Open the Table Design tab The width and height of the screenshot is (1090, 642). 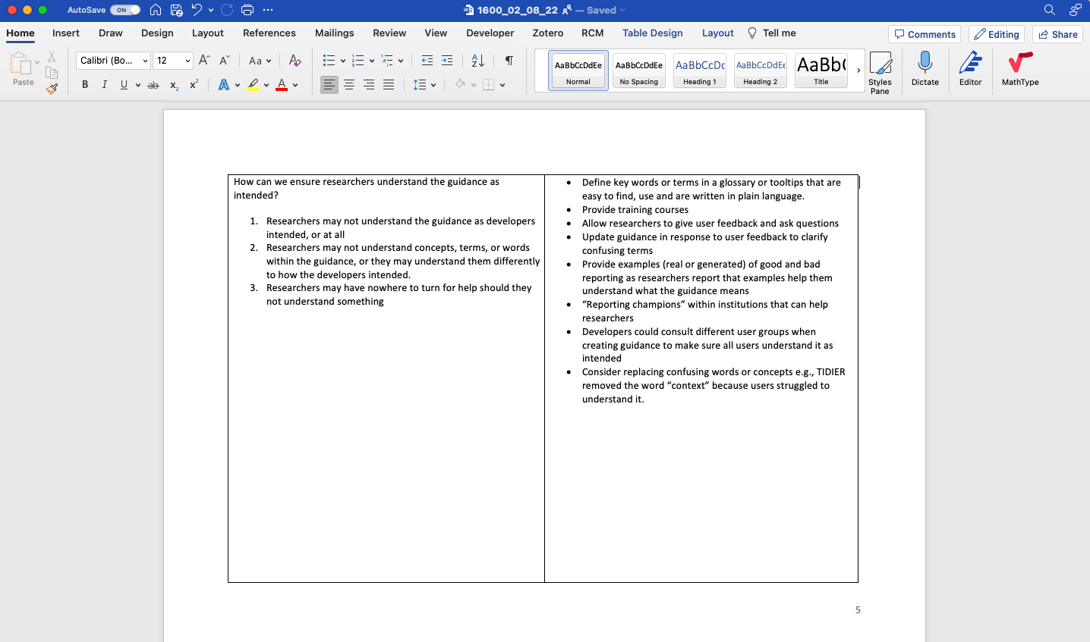coord(652,33)
